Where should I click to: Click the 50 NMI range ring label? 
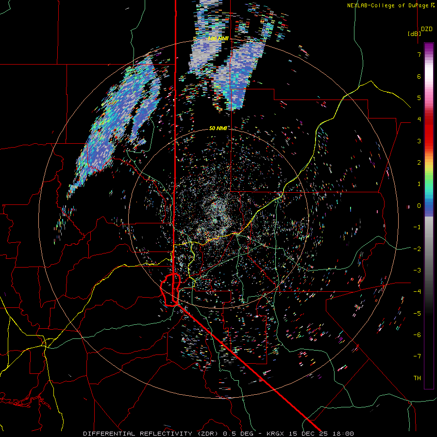click(218, 128)
